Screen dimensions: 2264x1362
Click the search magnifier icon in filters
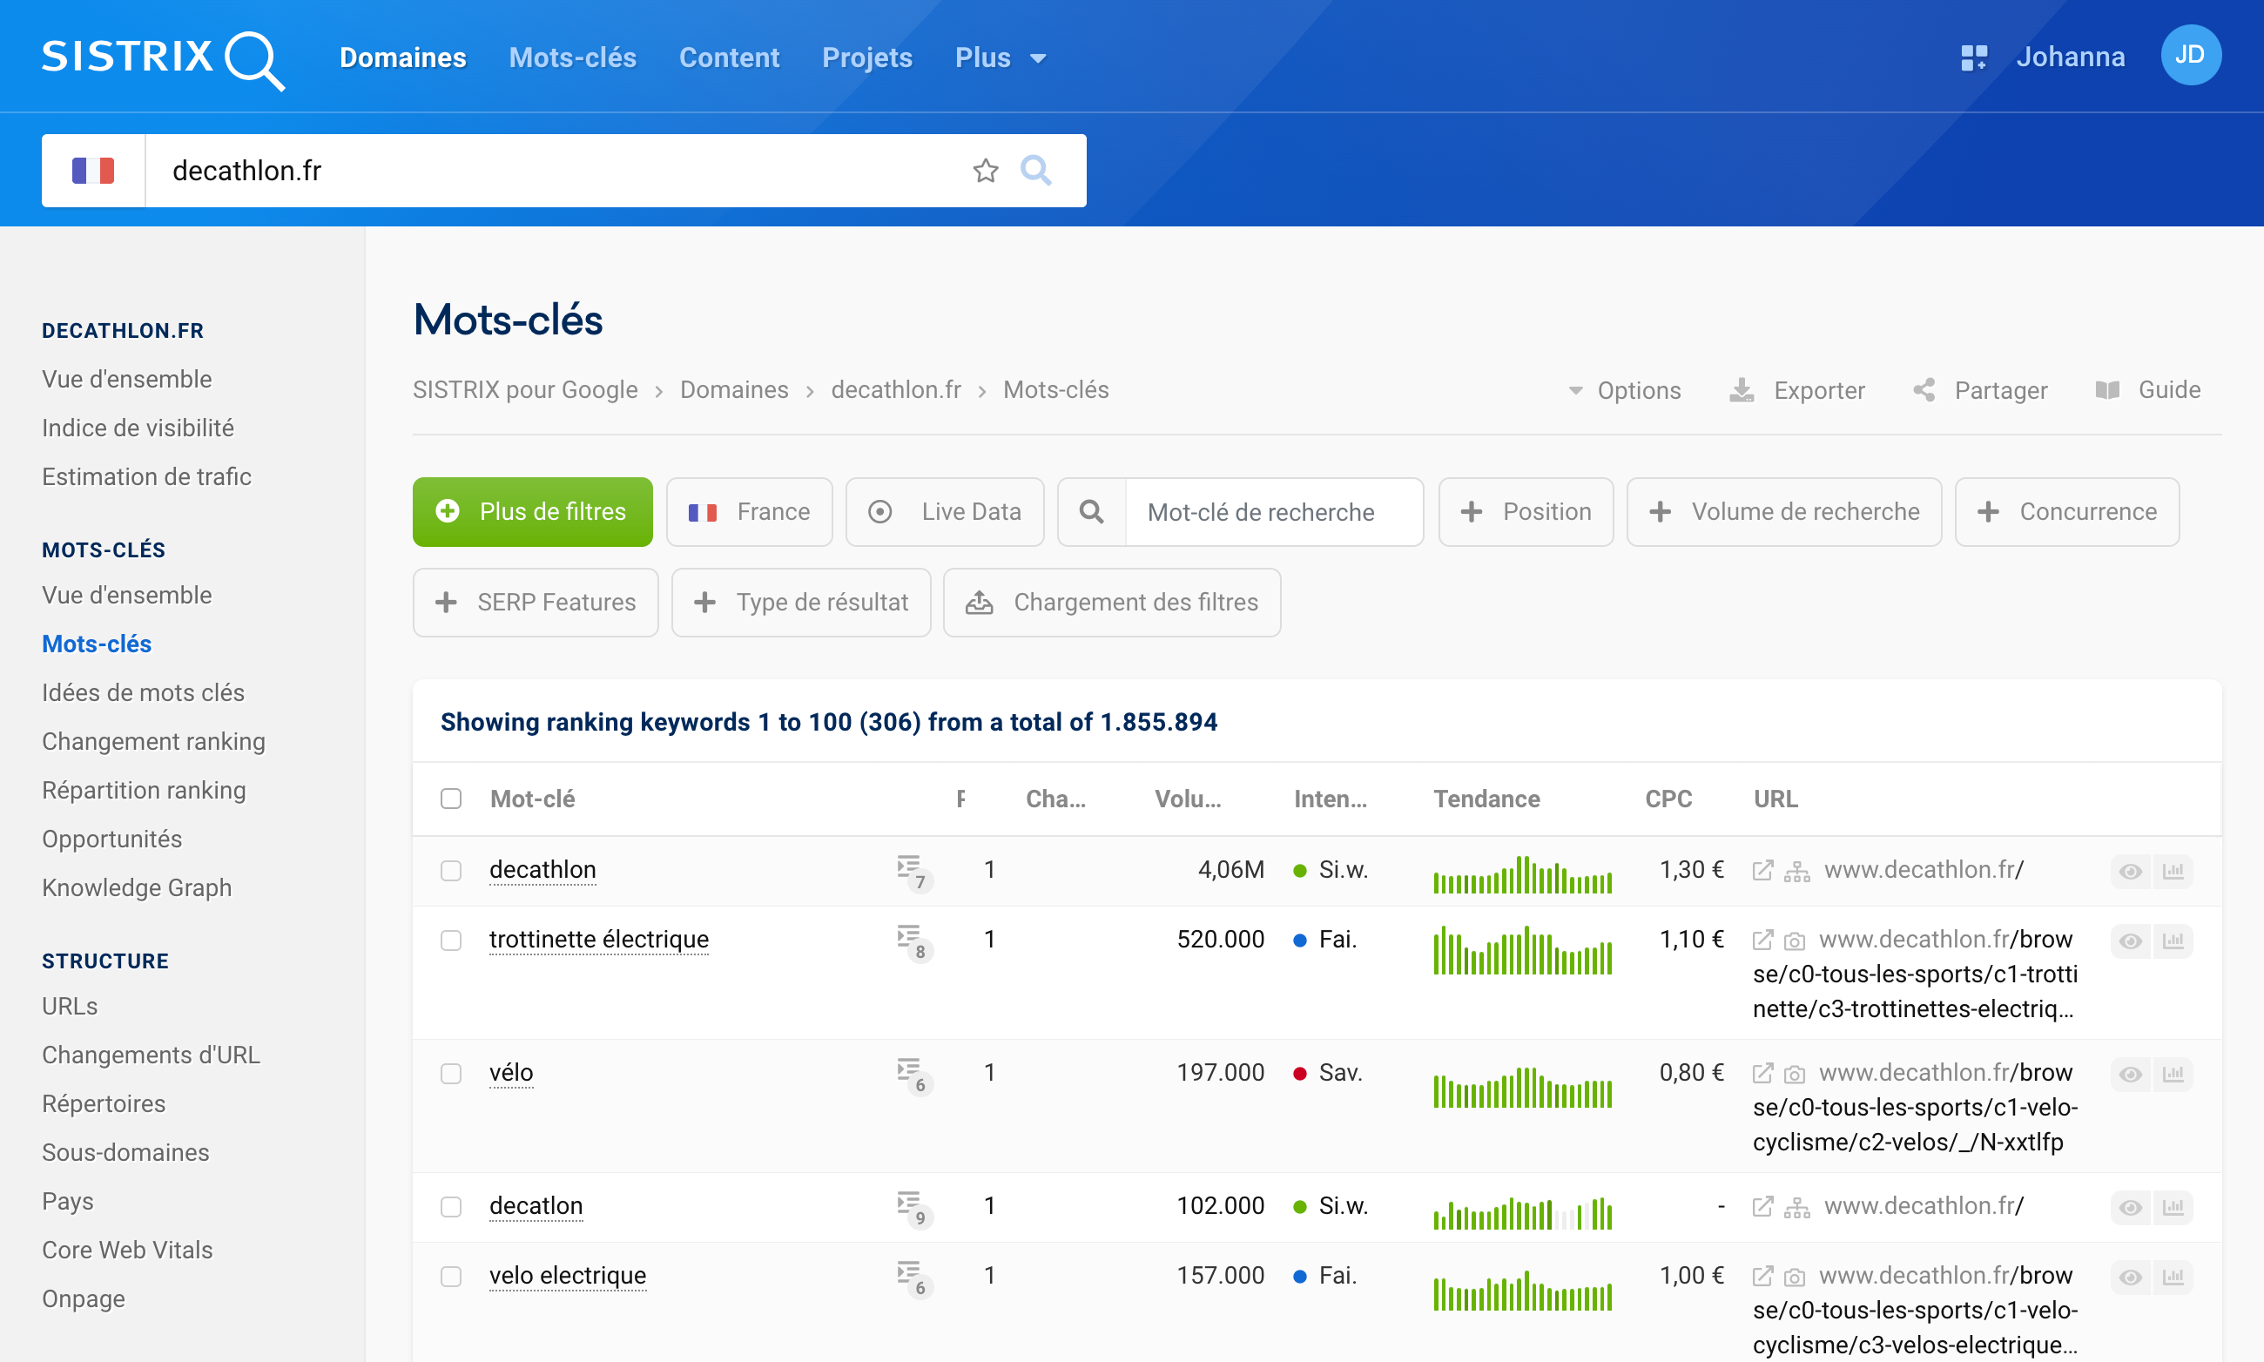(1092, 511)
